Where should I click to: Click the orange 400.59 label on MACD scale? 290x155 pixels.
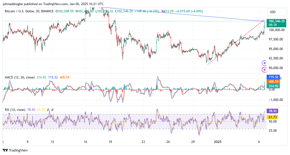273,81
